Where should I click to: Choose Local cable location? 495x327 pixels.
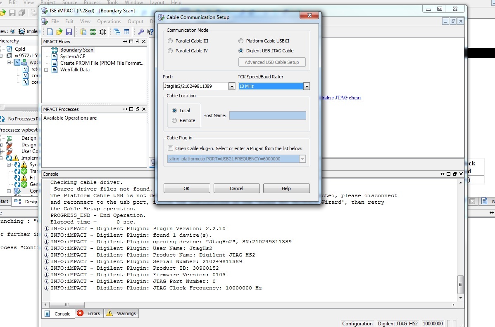pos(174,111)
